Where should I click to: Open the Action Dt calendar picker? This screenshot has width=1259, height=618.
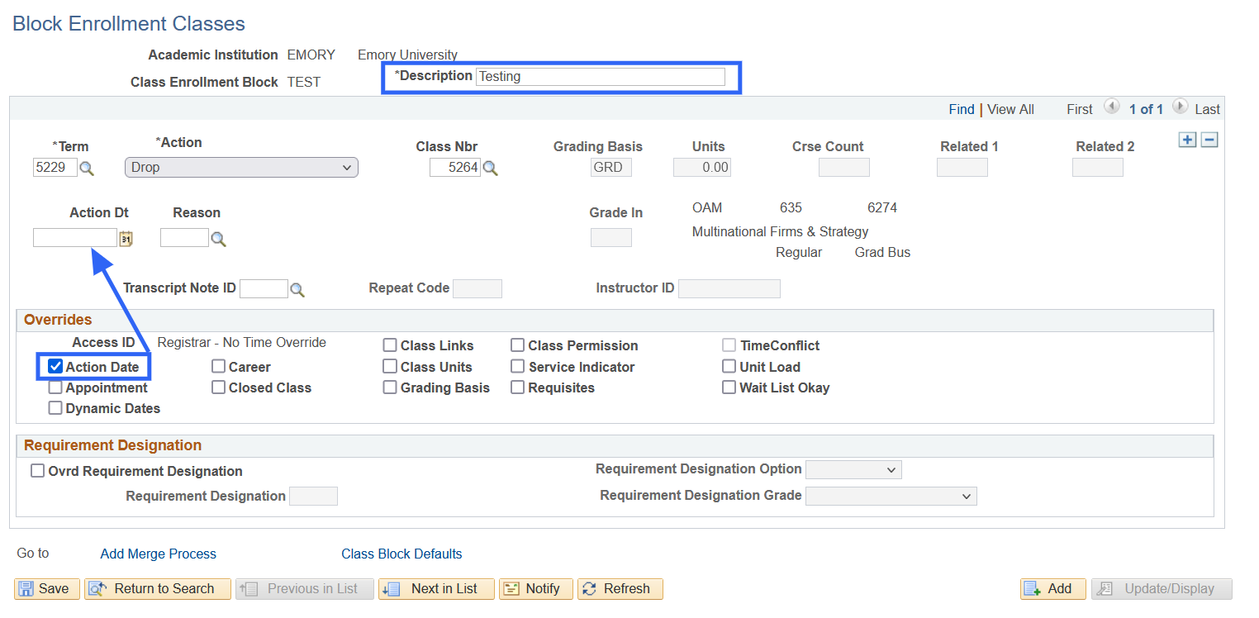[x=126, y=239]
